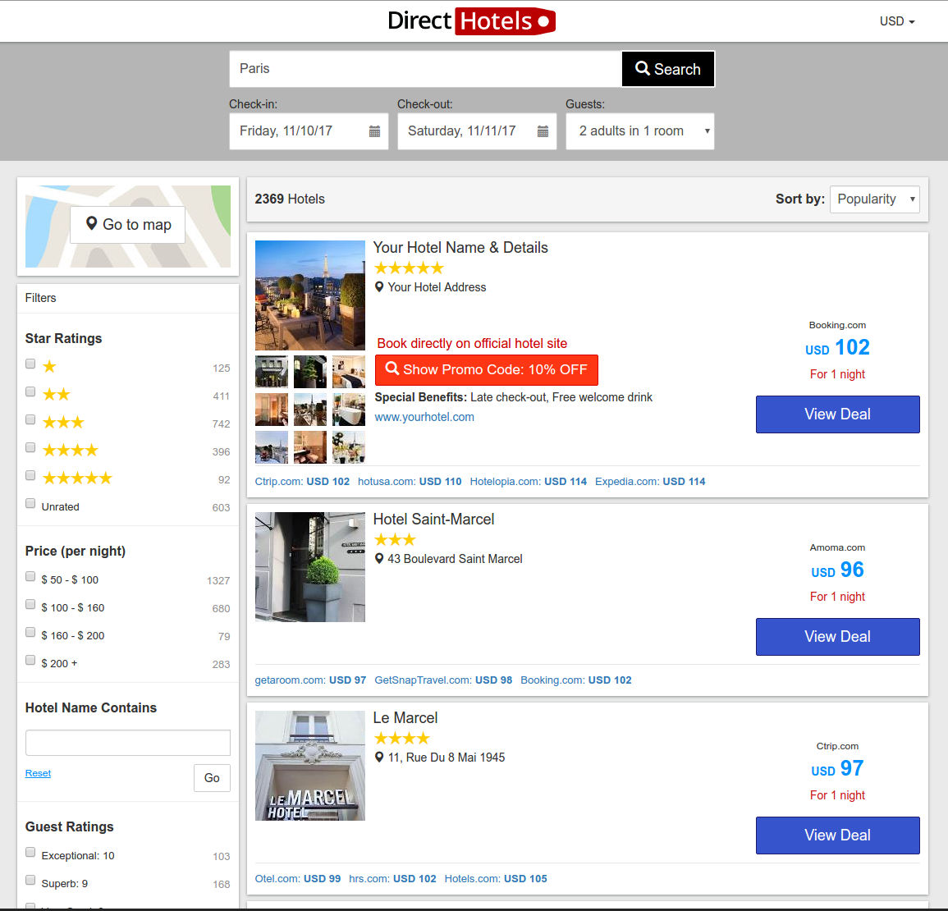
Task: Open the Le Marcel hotel title
Action: tap(405, 718)
